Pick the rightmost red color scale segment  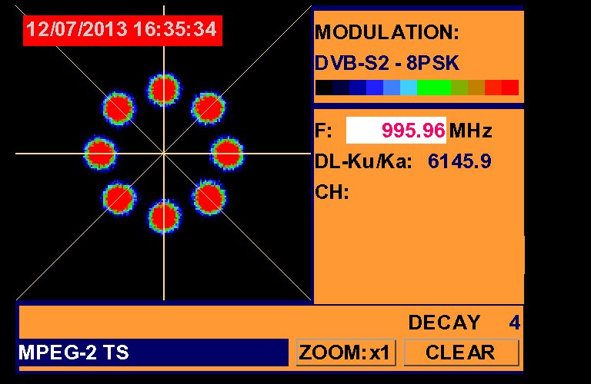510,88
